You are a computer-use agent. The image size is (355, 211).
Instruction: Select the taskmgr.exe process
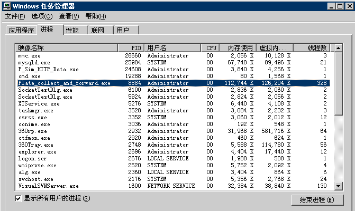pyautogui.click(x=174, y=110)
